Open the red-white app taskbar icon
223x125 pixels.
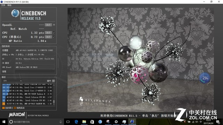click(x=108, y=122)
